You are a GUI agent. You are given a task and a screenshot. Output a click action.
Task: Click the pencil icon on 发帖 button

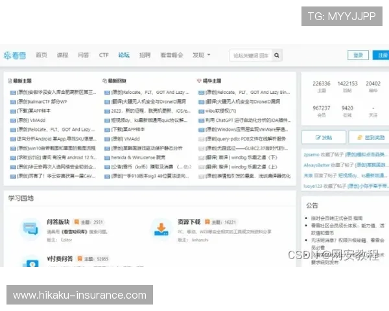[x=318, y=137]
